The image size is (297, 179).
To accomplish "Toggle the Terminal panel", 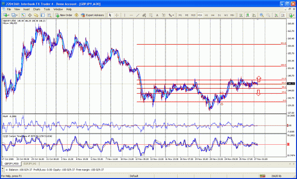I will coord(43,15).
